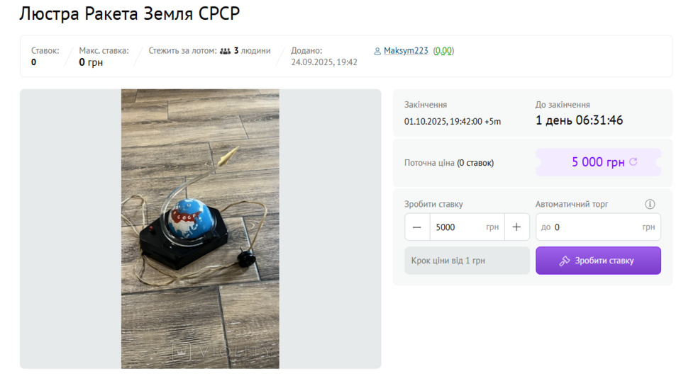Image resolution: width=681 pixels, height=381 pixels.
Task: Focus the bid amount field showing 5000
Action: pyautogui.click(x=467, y=227)
